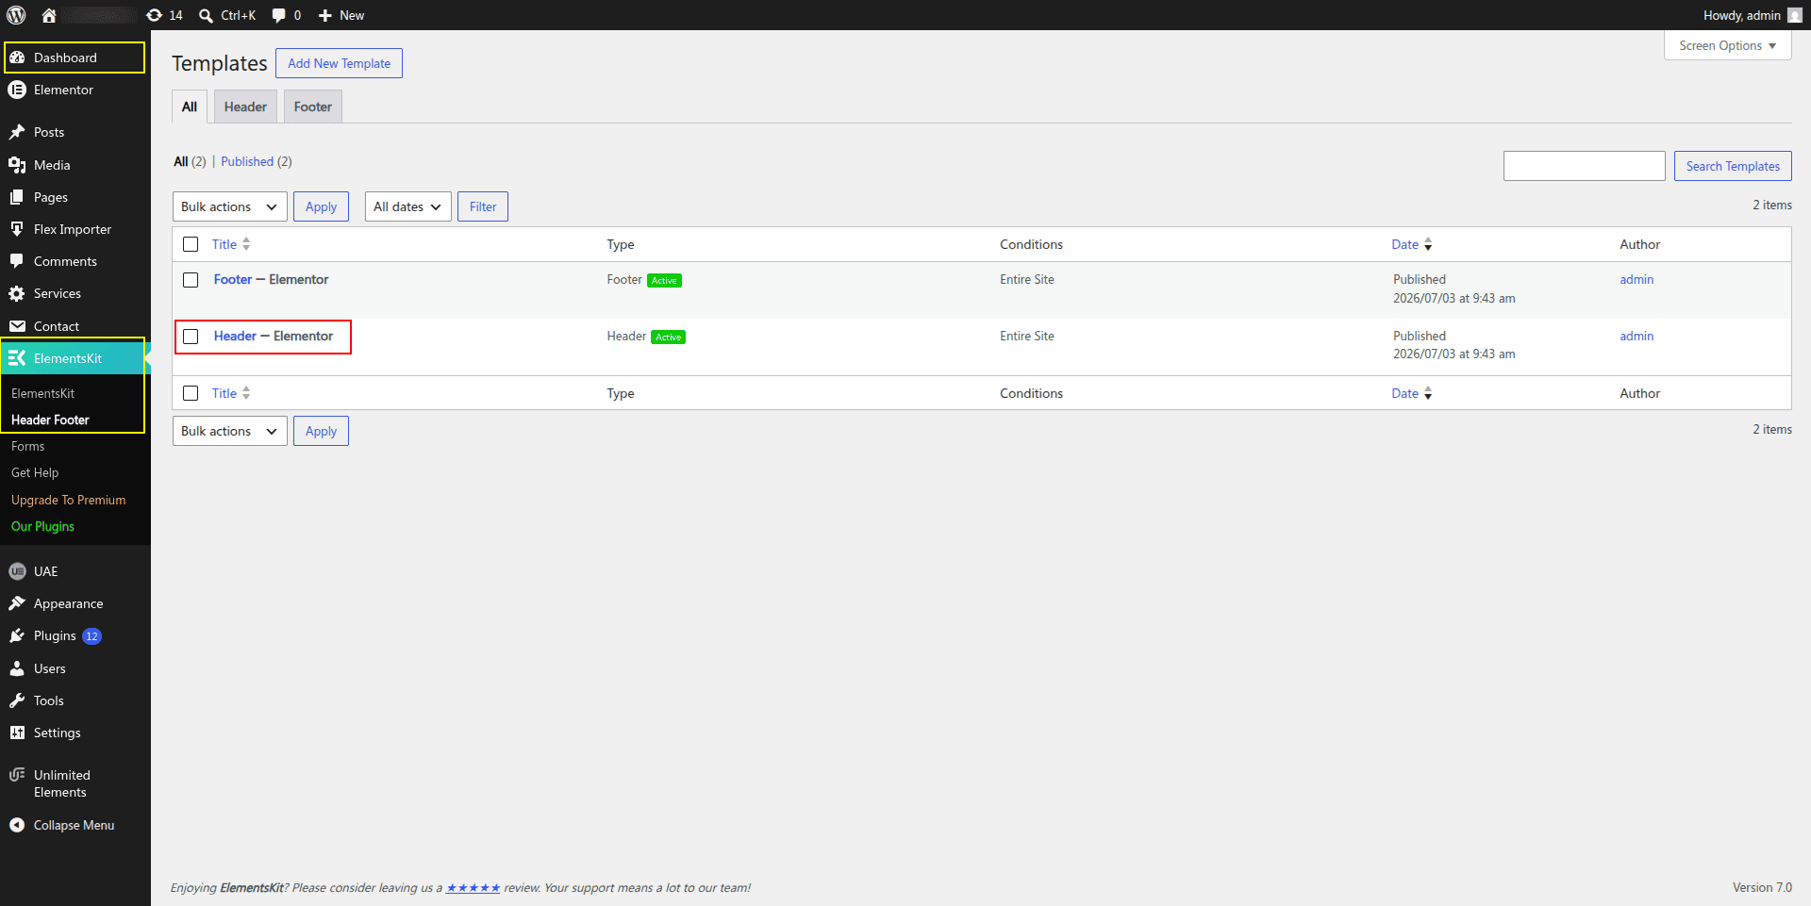Click the Collapse Menu arrow icon

(17, 825)
